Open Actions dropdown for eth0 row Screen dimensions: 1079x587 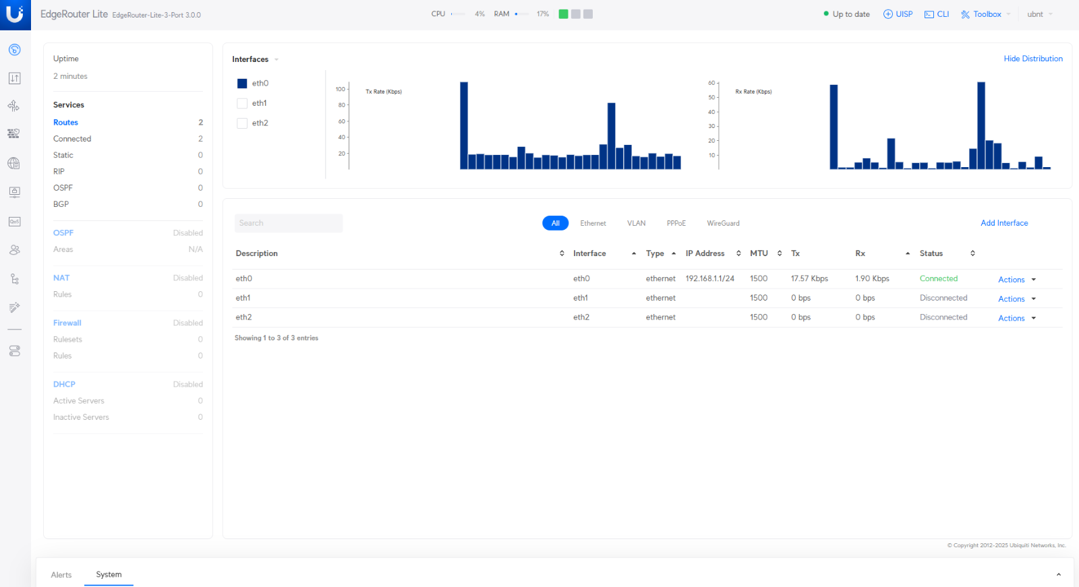tap(1016, 280)
